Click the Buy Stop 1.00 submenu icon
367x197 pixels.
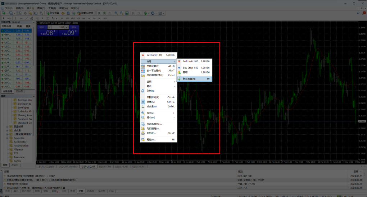click(x=180, y=68)
